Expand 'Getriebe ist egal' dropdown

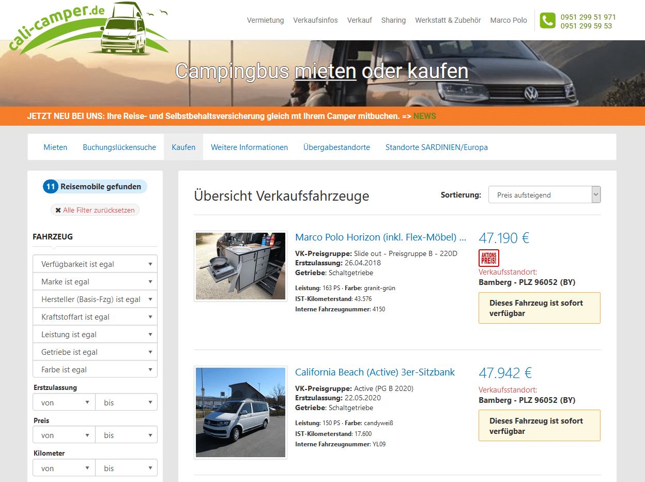[x=95, y=352]
